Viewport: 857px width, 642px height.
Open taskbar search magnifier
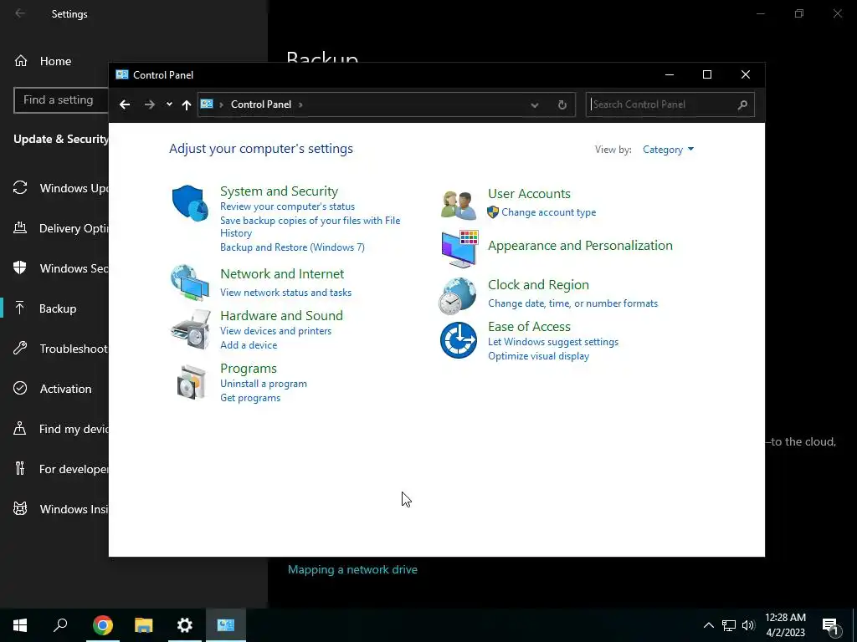click(60, 625)
